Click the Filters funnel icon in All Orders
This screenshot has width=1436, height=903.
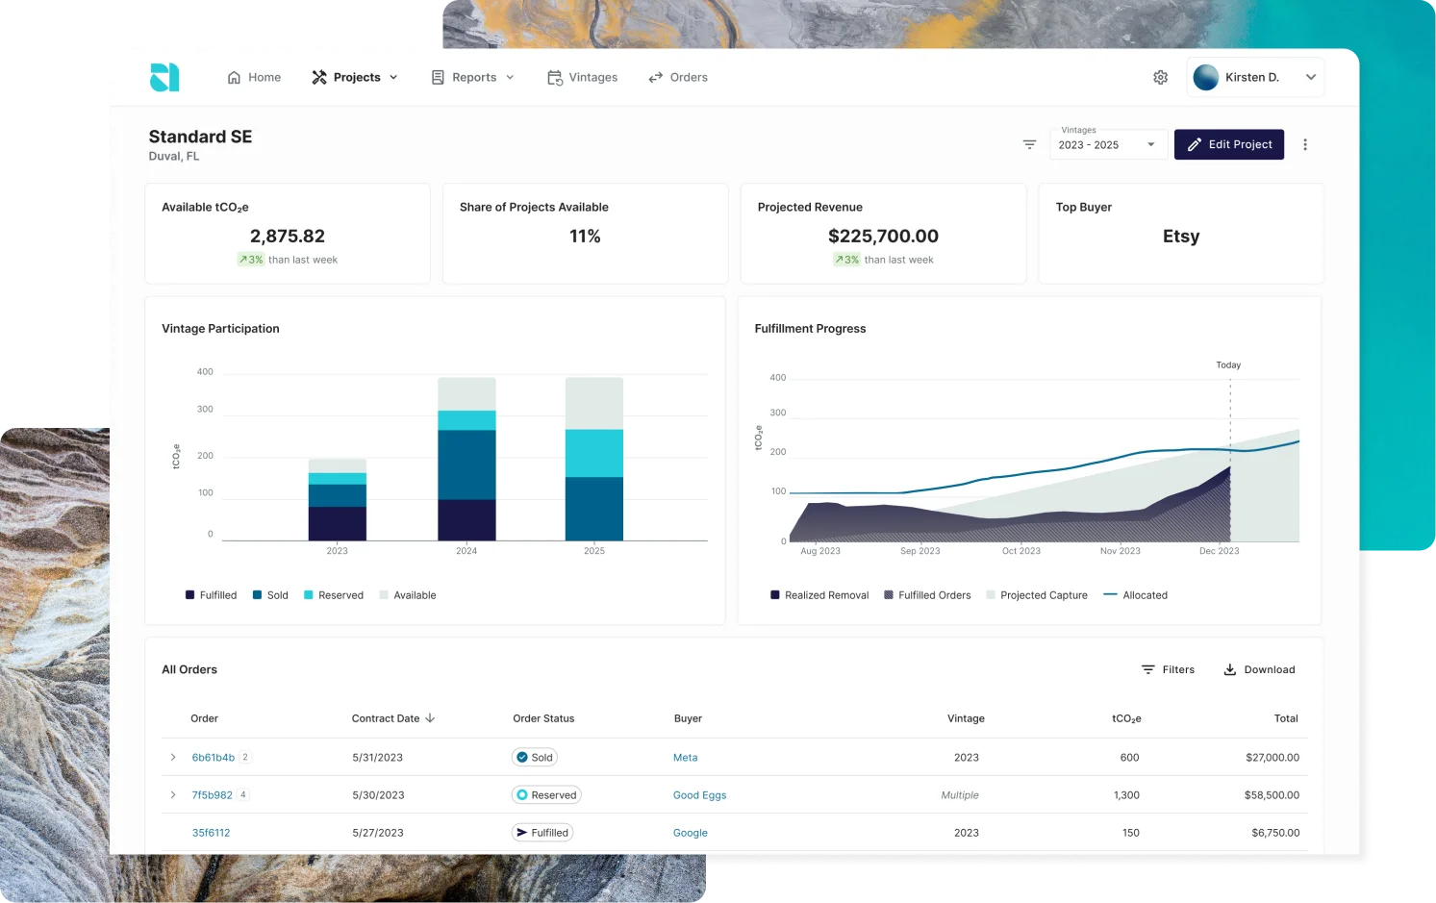point(1146,669)
